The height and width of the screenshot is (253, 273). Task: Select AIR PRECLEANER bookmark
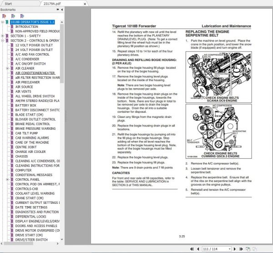tap(27, 82)
